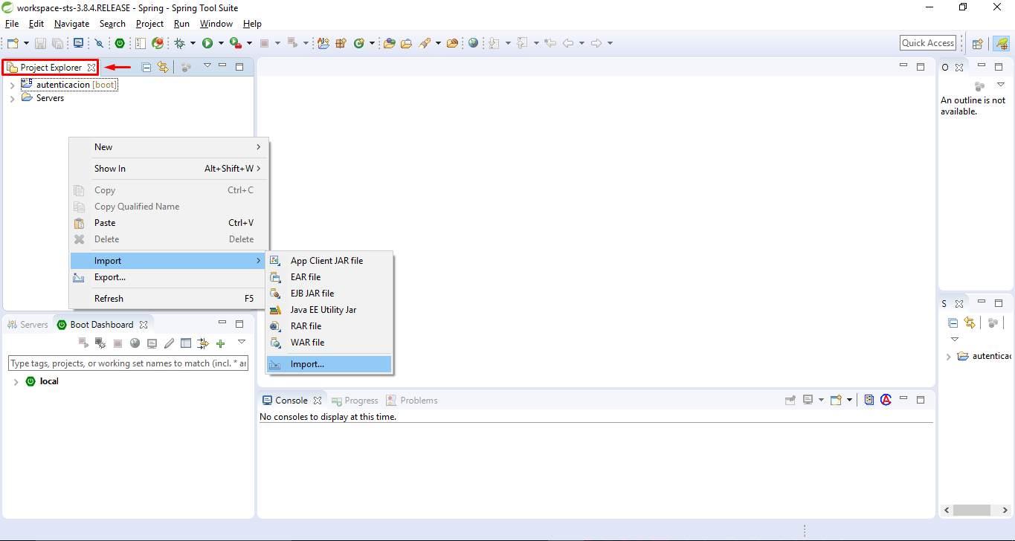Click the horizontal scrollbar in bottom-right panel
This screenshot has width=1015, height=541.
click(971, 511)
